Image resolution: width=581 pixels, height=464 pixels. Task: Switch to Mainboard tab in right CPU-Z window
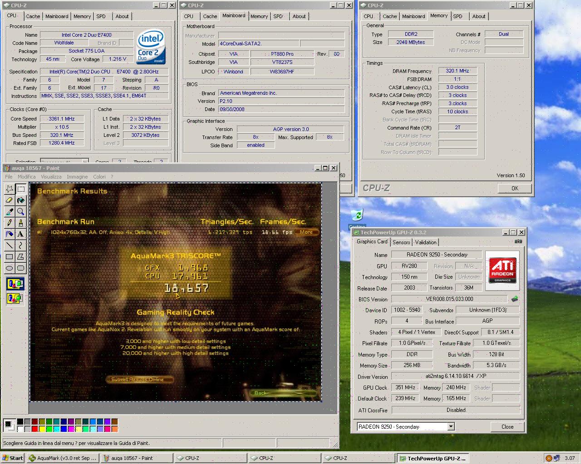click(x=414, y=16)
